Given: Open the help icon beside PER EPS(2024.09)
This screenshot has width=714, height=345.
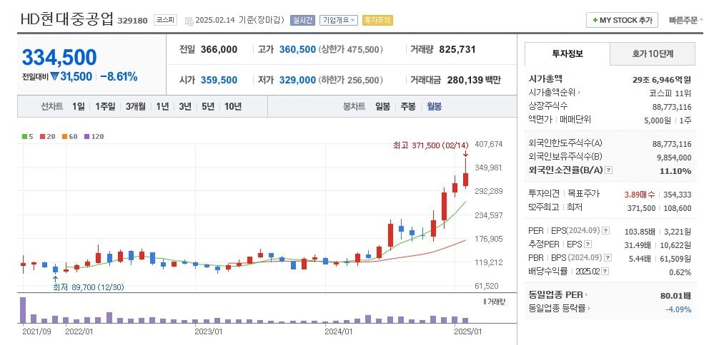Looking at the screenshot, I should [605, 231].
